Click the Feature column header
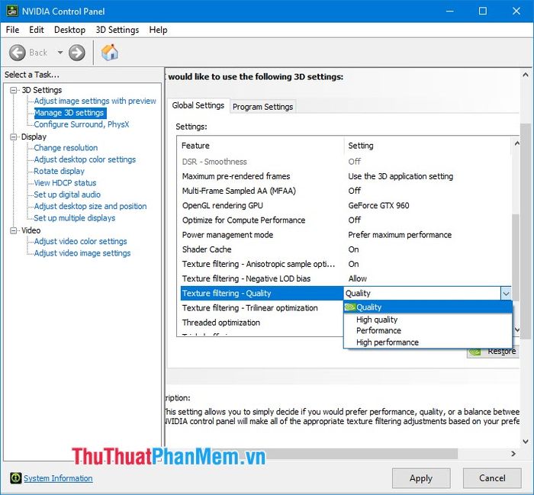 pyautogui.click(x=261, y=146)
